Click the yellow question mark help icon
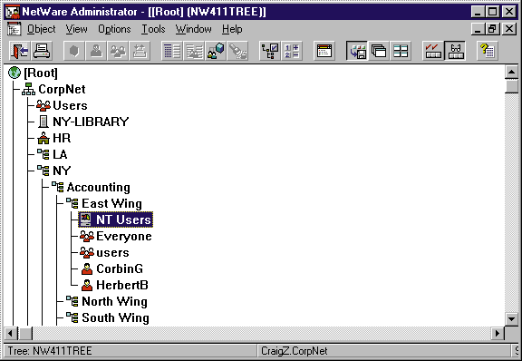The image size is (522, 361). pos(488,51)
